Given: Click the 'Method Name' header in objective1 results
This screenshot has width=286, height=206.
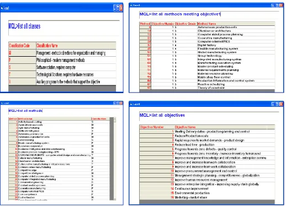Looking at the screenshot, I should pos(236,24).
